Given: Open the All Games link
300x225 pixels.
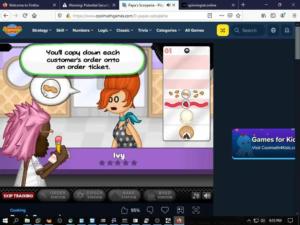Looking at the screenshot, I should coord(195,30).
